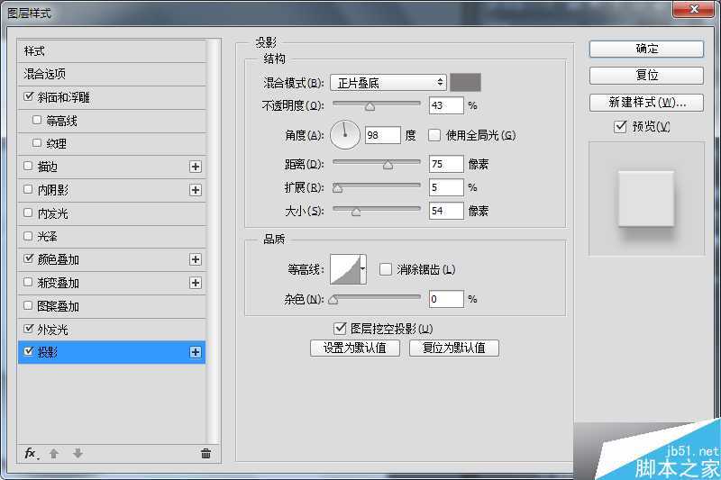
Task: Toggle the 消除锯齿 checkbox
Action: [x=386, y=269]
